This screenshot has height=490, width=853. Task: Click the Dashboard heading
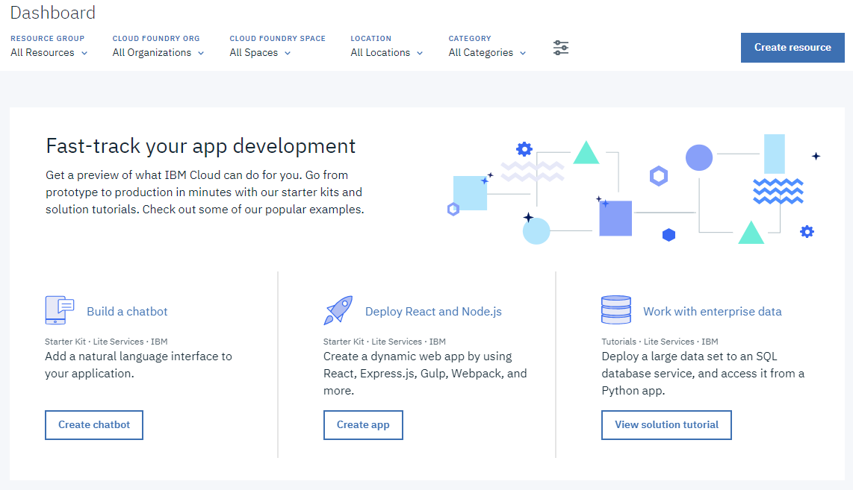pos(52,13)
